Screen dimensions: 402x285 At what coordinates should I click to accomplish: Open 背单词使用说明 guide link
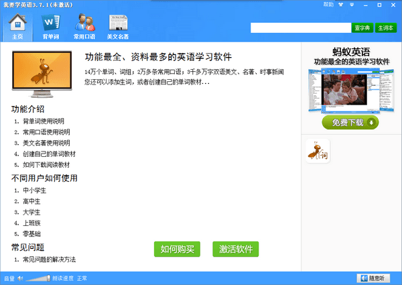point(44,121)
